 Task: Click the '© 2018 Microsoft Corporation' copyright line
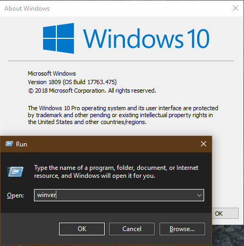[x=92, y=91]
